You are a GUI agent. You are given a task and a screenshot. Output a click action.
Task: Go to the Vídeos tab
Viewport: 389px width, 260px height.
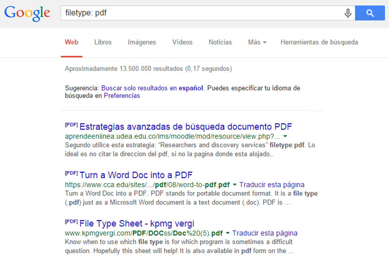(182, 42)
